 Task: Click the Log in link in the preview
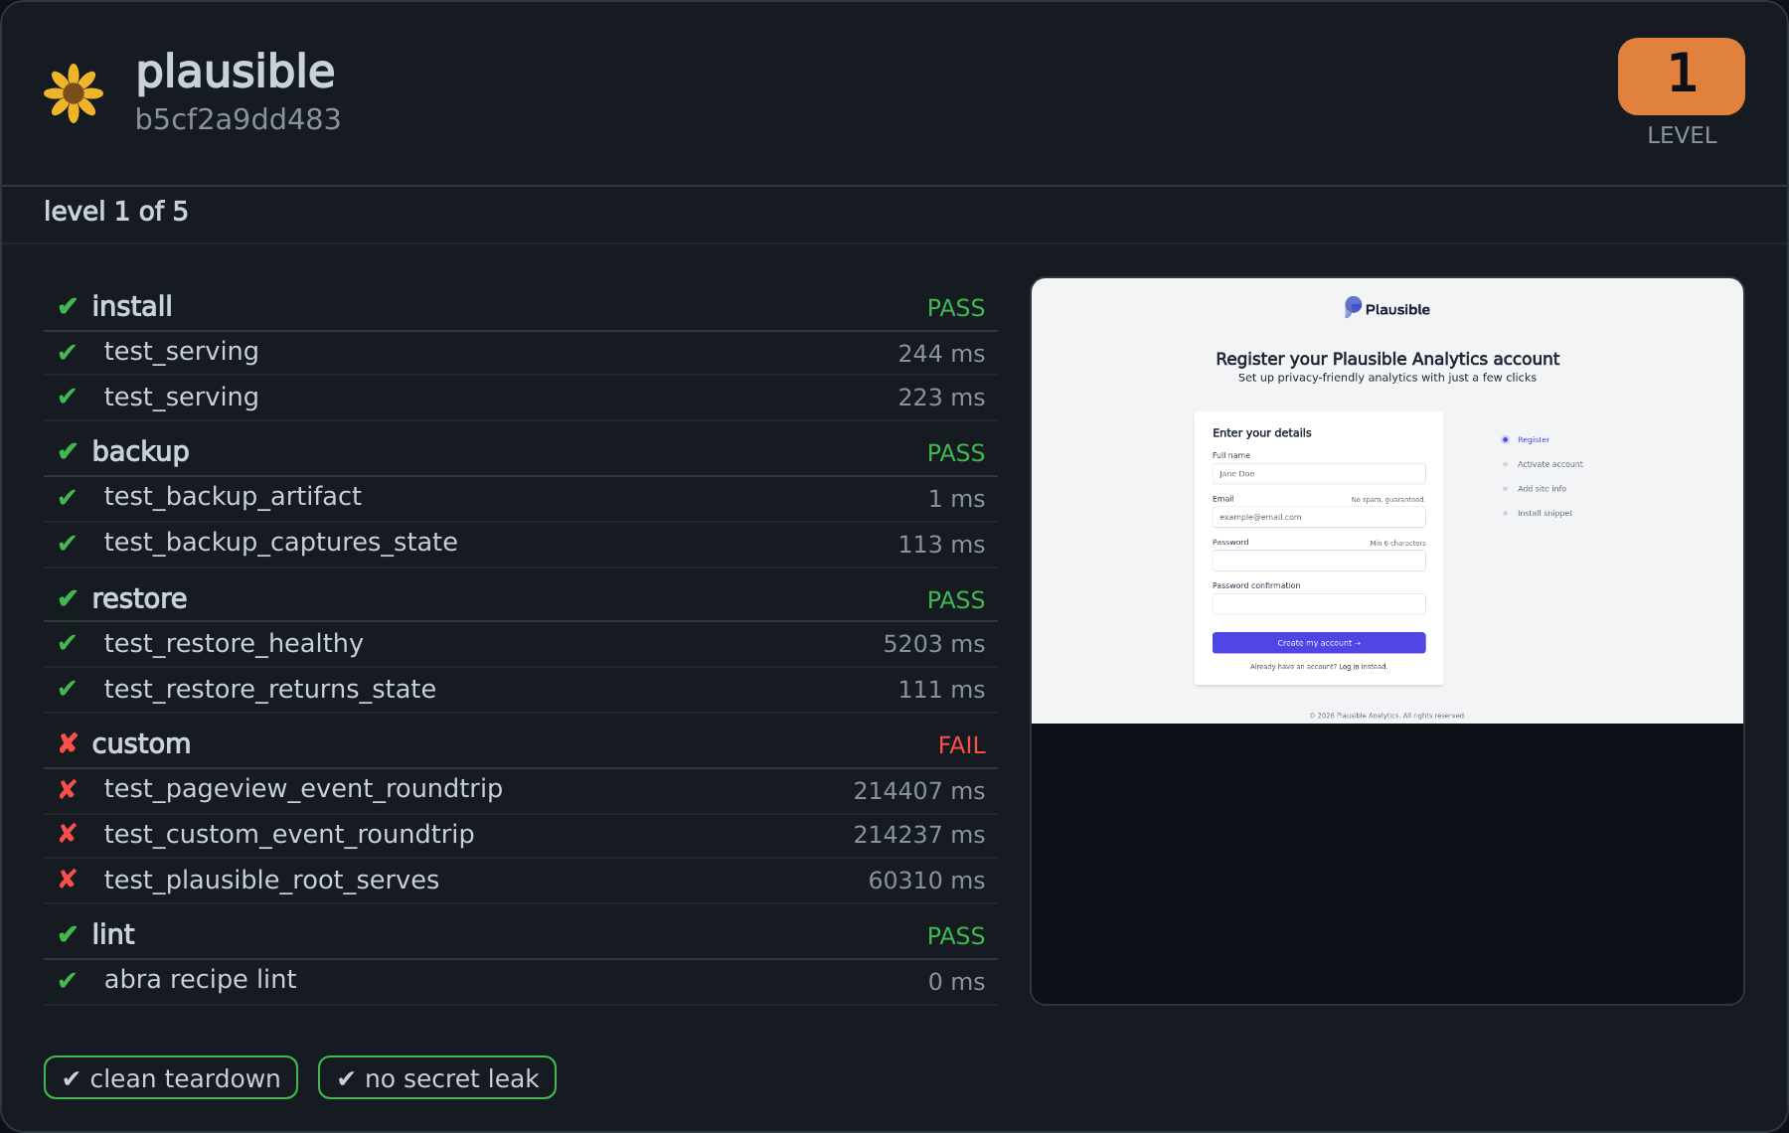pos(1349,667)
